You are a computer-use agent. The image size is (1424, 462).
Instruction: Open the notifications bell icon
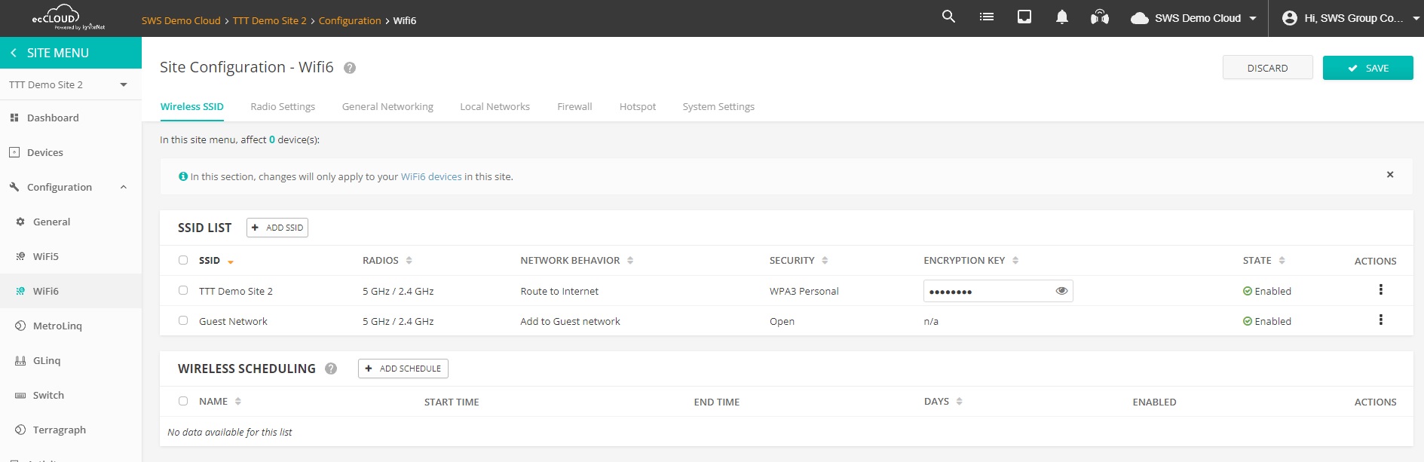point(1061,17)
